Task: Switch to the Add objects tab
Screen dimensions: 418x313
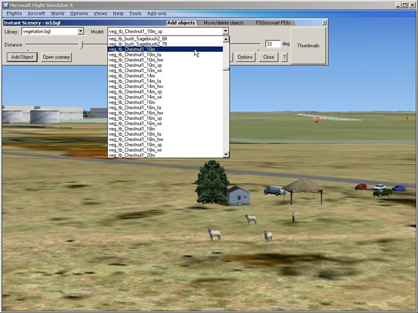Action: tap(181, 23)
